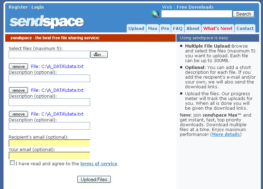This screenshot has height=189, width=263.
Task: Select the Free Downloads search option
Action: (195, 7)
